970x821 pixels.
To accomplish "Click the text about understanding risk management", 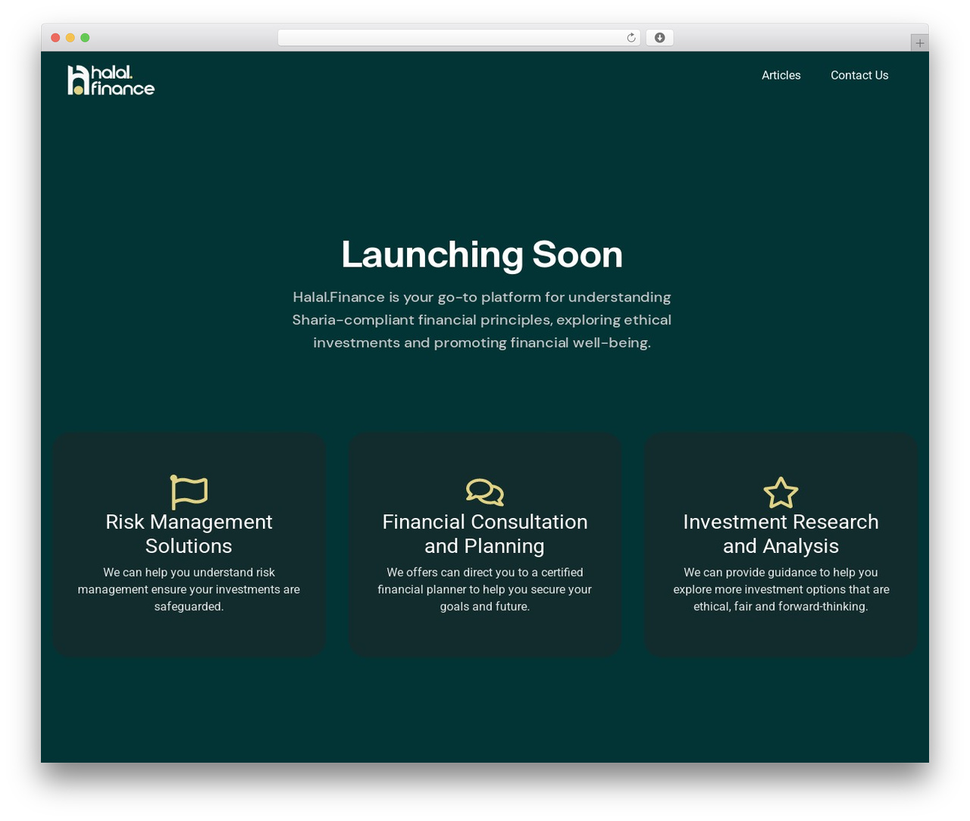I will pyautogui.click(x=189, y=589).
